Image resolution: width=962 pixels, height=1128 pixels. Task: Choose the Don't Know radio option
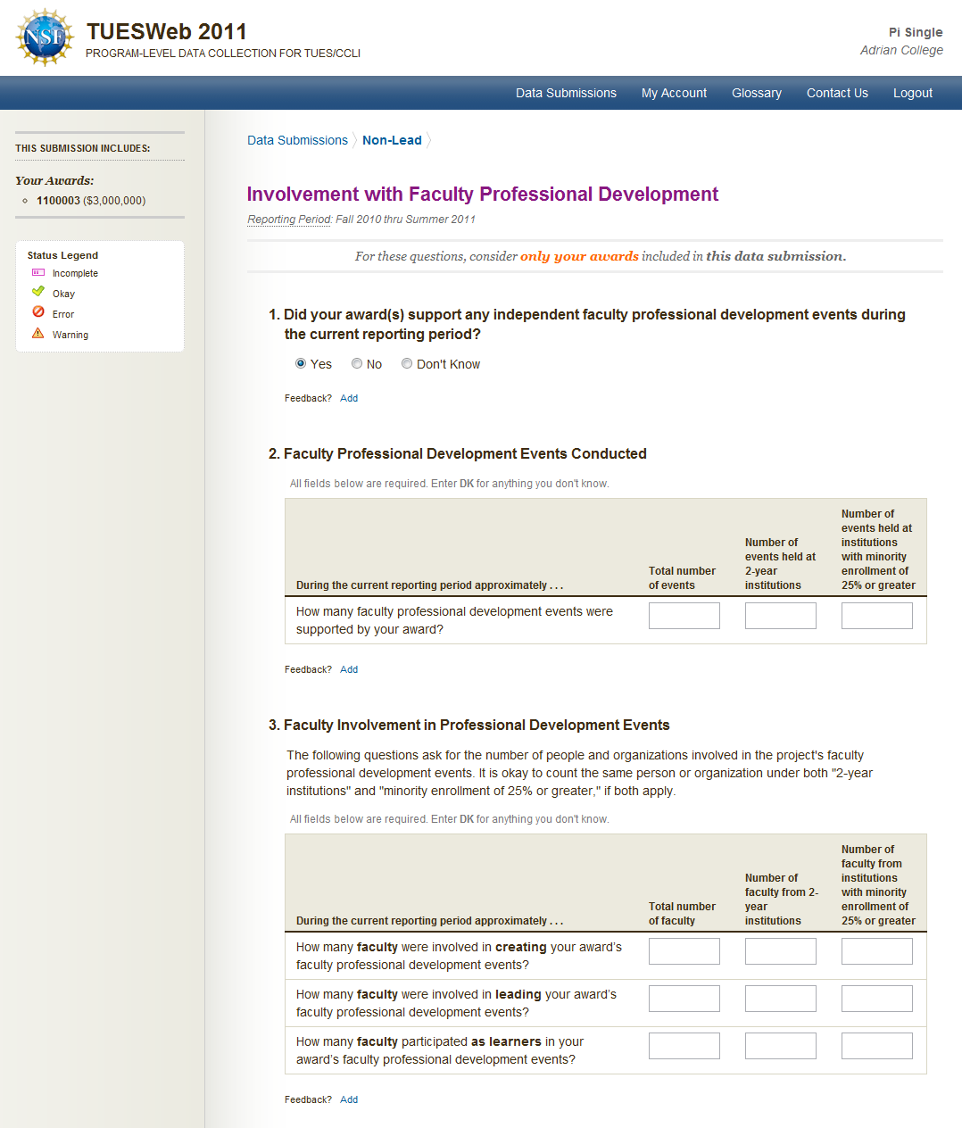click(407, 364)
